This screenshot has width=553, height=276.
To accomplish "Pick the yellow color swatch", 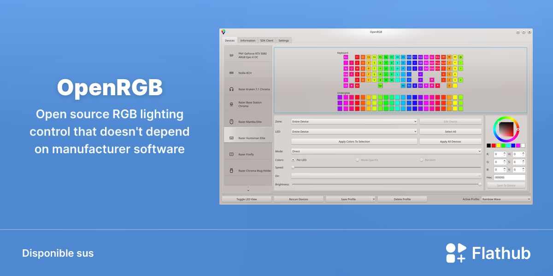I will pos(499,145).
